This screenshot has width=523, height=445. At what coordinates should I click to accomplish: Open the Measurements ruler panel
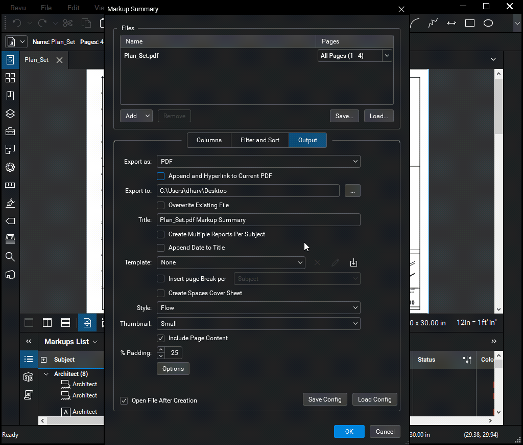point(10,185)
